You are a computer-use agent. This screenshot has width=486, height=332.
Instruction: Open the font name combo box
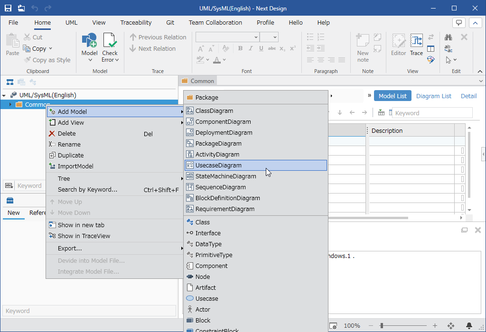tap(227, 37)
